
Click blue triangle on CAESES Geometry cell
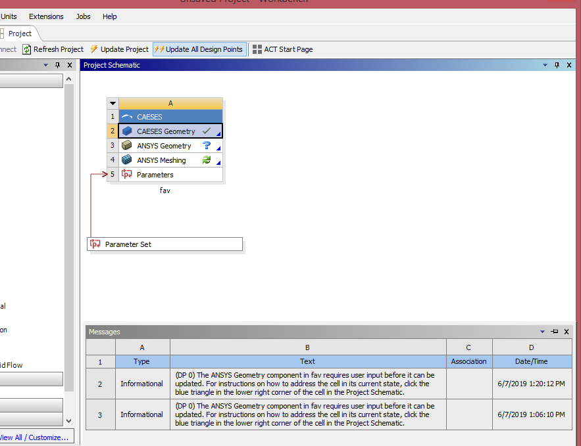pyautogui.click(x=218, y=134)
